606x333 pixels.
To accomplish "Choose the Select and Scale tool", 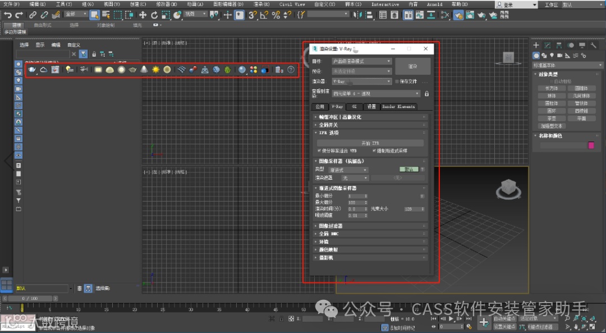I will point(166,15).
